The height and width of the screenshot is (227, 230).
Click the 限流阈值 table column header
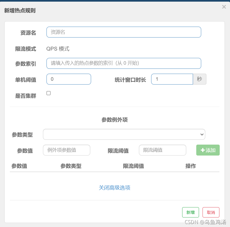(133, 166)
